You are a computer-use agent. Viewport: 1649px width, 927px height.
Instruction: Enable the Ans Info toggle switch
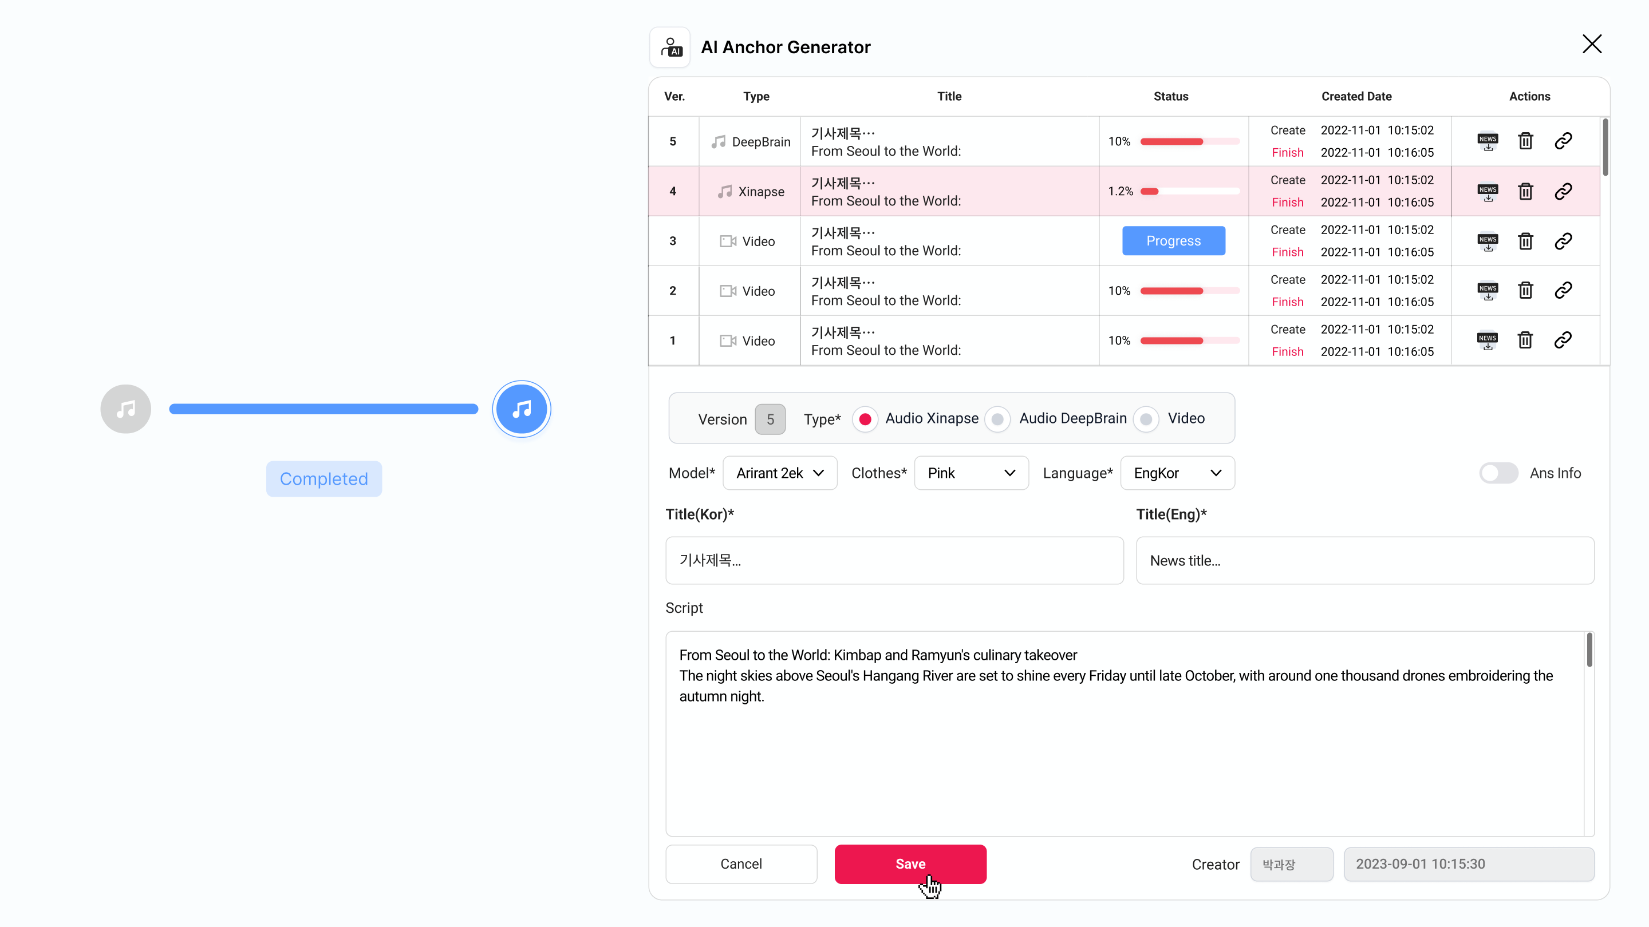coord(1498,473)
